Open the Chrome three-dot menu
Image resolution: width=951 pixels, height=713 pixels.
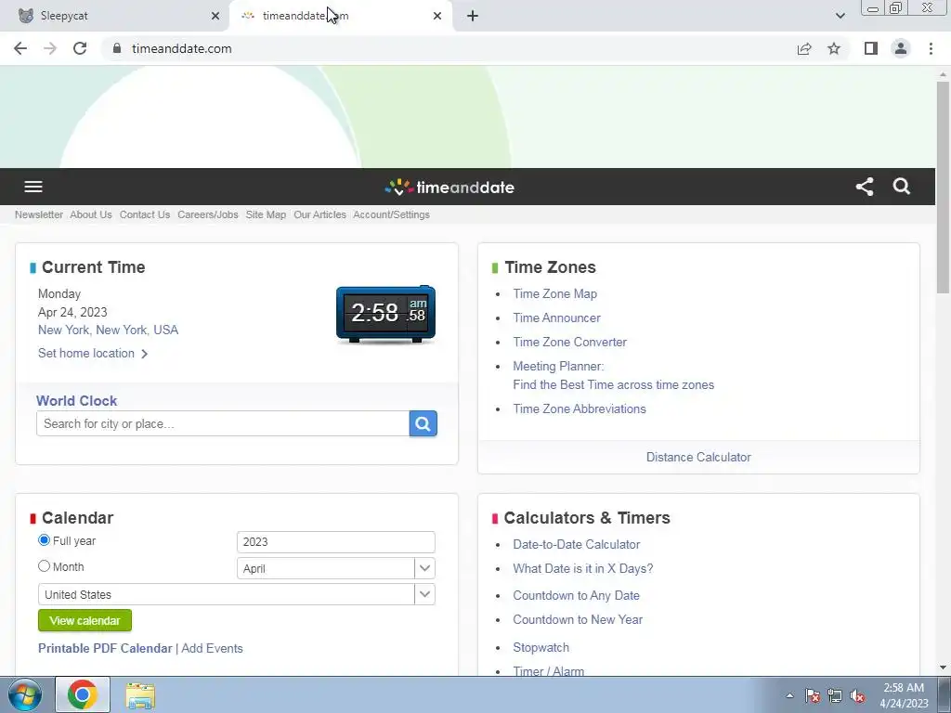(x=931, y=48)
